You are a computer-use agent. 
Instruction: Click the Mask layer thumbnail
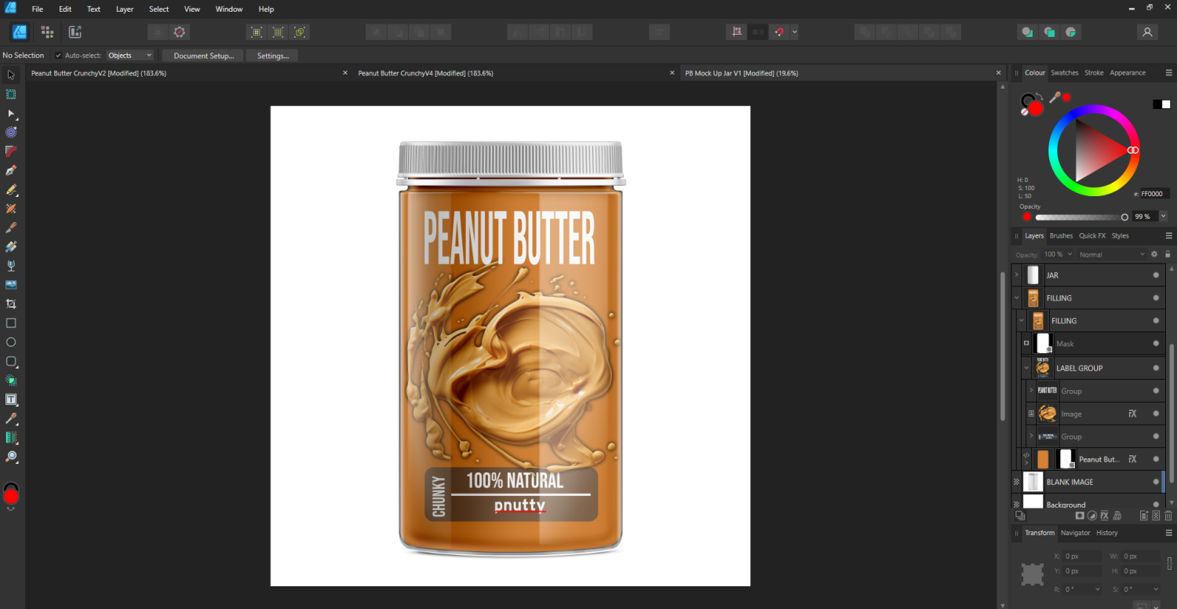coord(1042,343)
